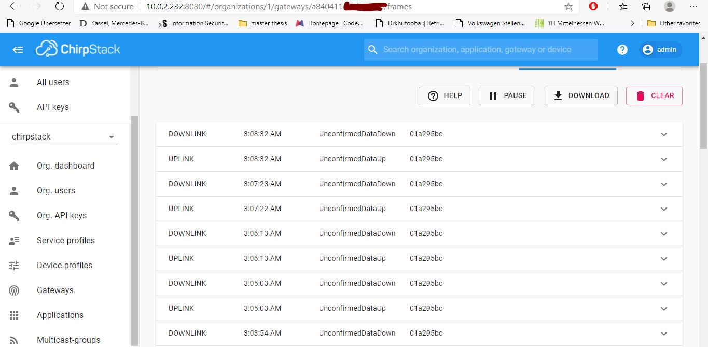Viewport: 708px width, 347px height.
Task: Open Service-profiles from the sidebar
Action: coord(65,240)
